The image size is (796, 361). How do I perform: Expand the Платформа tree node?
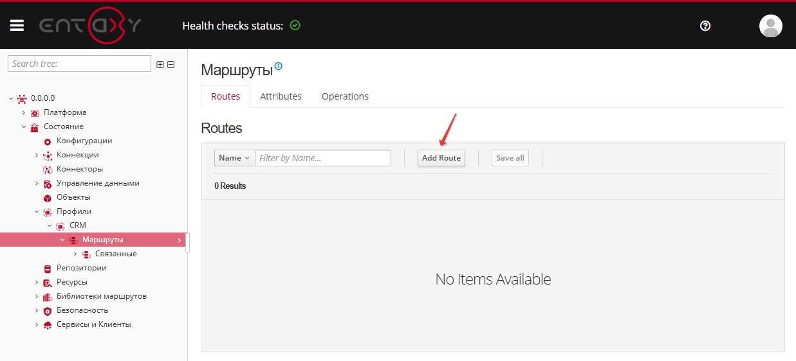(24, 112)
